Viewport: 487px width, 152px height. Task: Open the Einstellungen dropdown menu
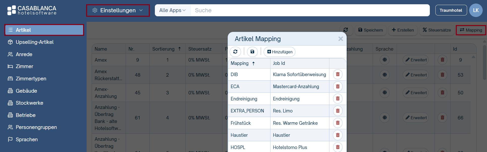coord(118,11)
